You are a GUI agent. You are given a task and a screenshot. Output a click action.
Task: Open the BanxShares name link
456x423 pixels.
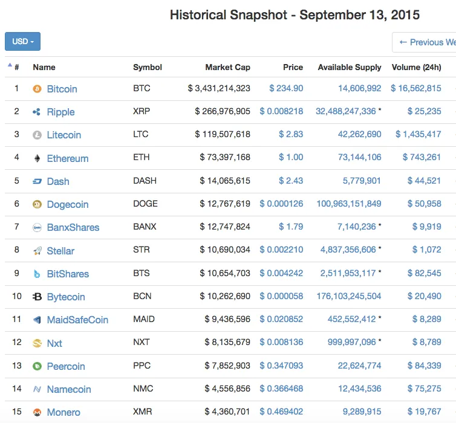(73, 227)
